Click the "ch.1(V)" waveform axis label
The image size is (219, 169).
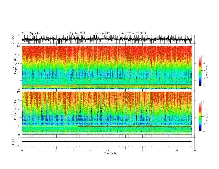pos(13,39)
